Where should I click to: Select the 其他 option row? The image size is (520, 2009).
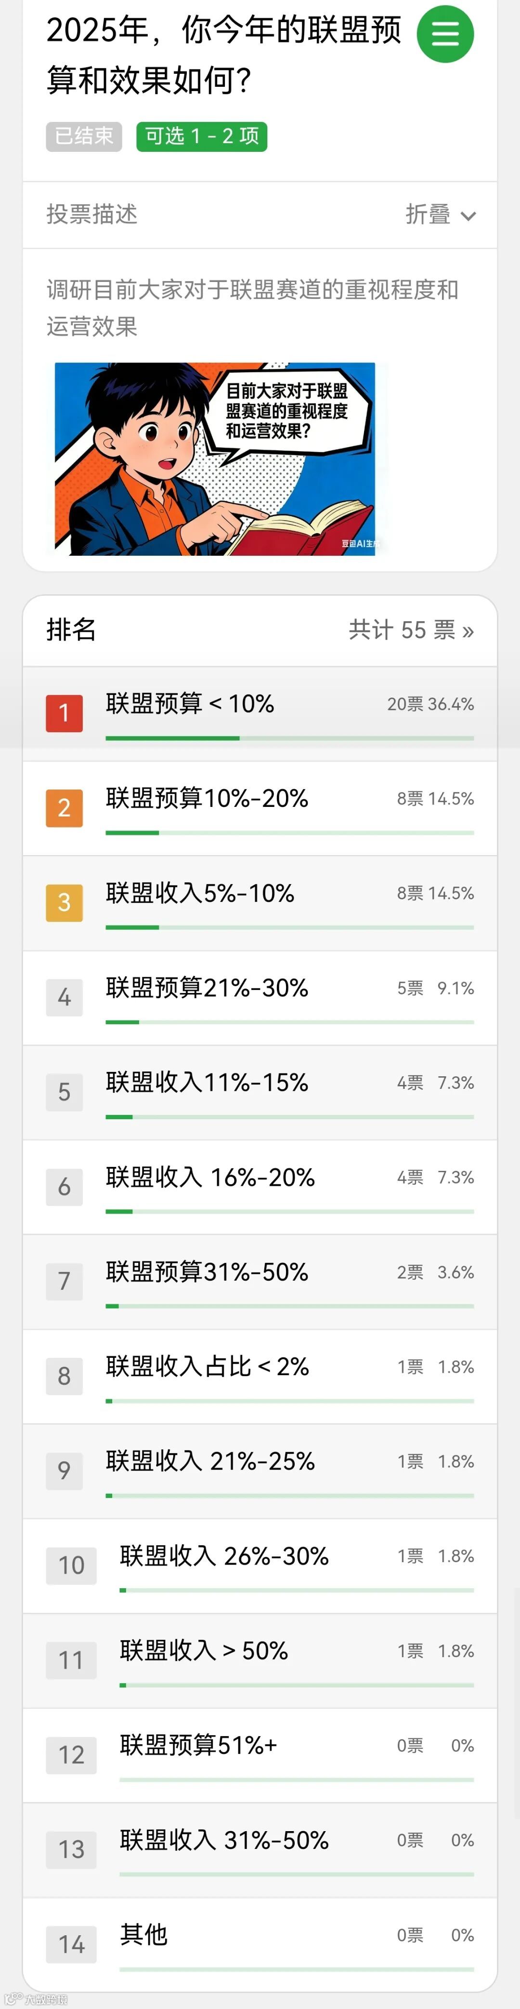[x=260, y=1943]
